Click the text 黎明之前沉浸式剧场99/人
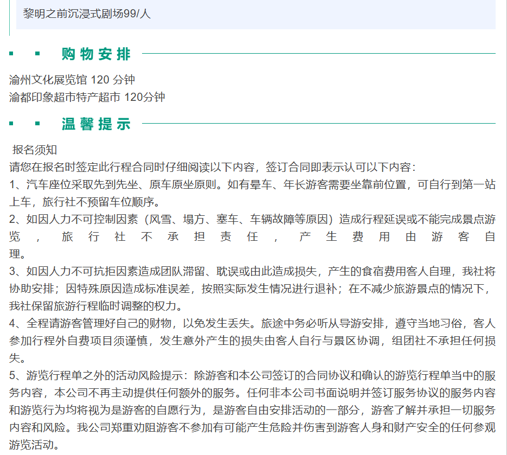The height and width of the screenshot is (455, 507). point(87,14)
